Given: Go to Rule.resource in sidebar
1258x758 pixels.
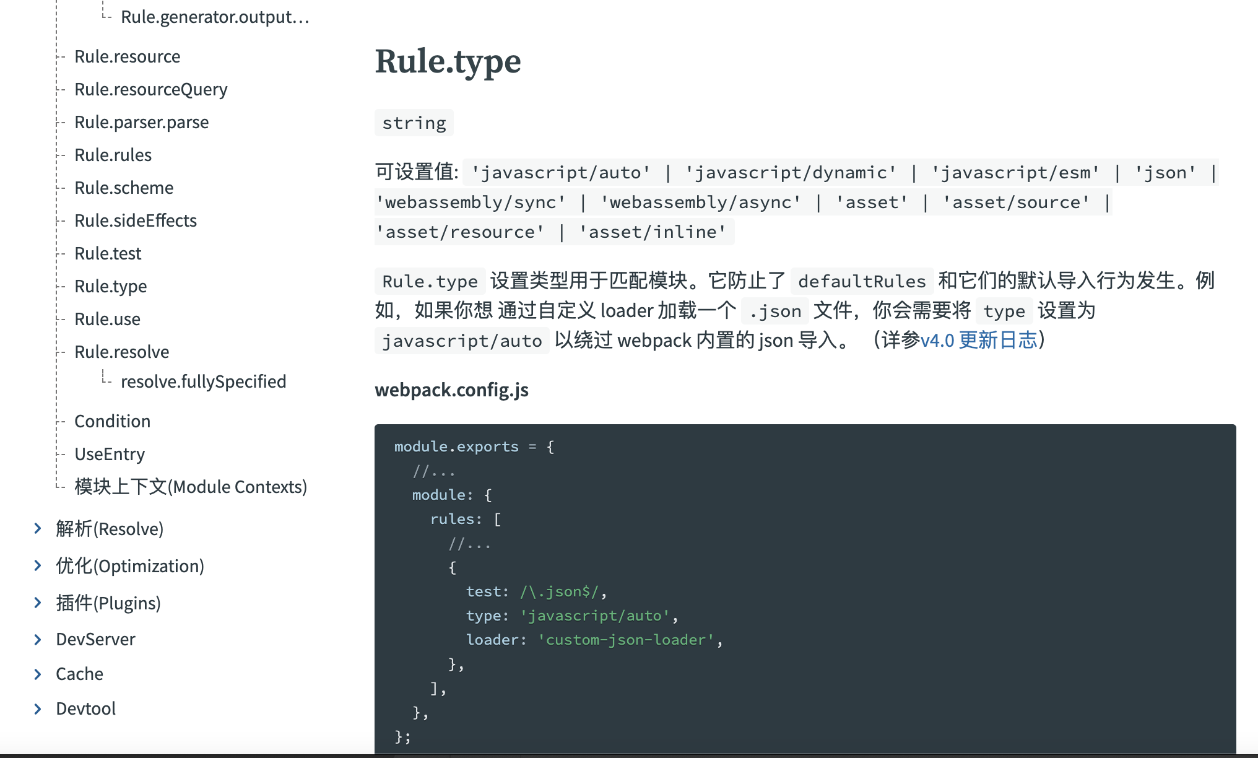Looking at the screenshot, I should pos(127,56).
